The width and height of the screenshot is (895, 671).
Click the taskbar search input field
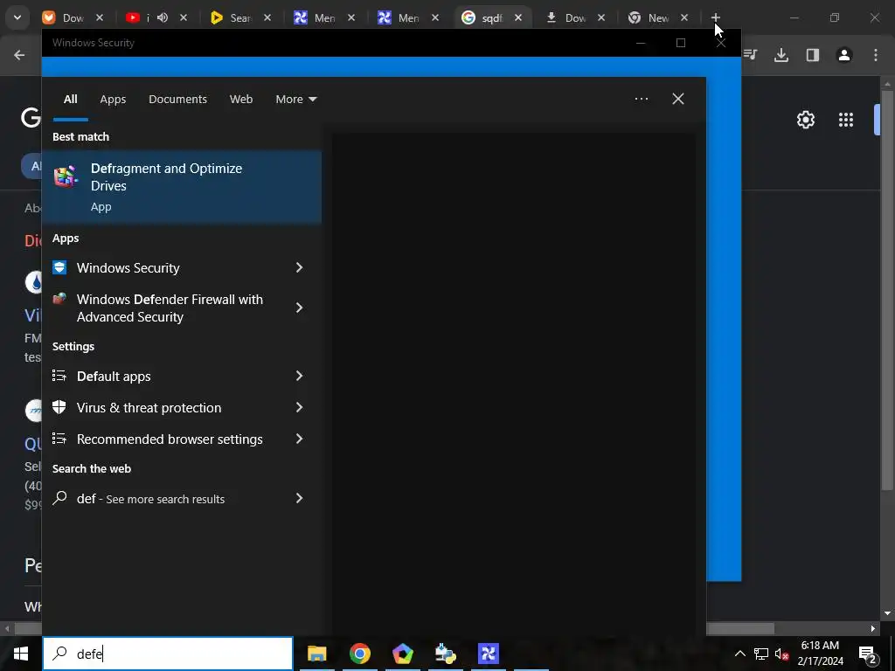point(168,654)
